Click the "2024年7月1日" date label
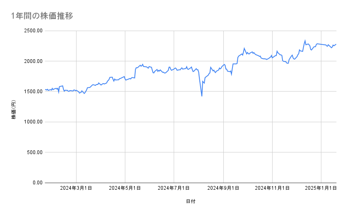This screenshot has height=215, width=347. click(x=174, y=188)
